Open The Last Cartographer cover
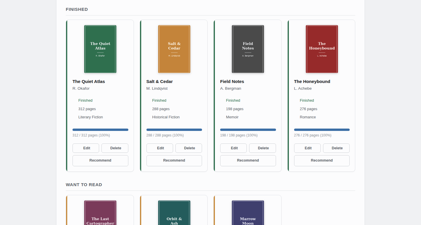Viewport: 421px width, 225px height. [100, 213]
